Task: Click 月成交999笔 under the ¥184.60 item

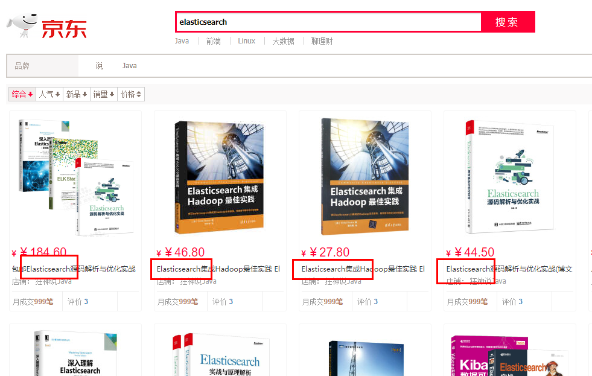Action: coord(33,302)
